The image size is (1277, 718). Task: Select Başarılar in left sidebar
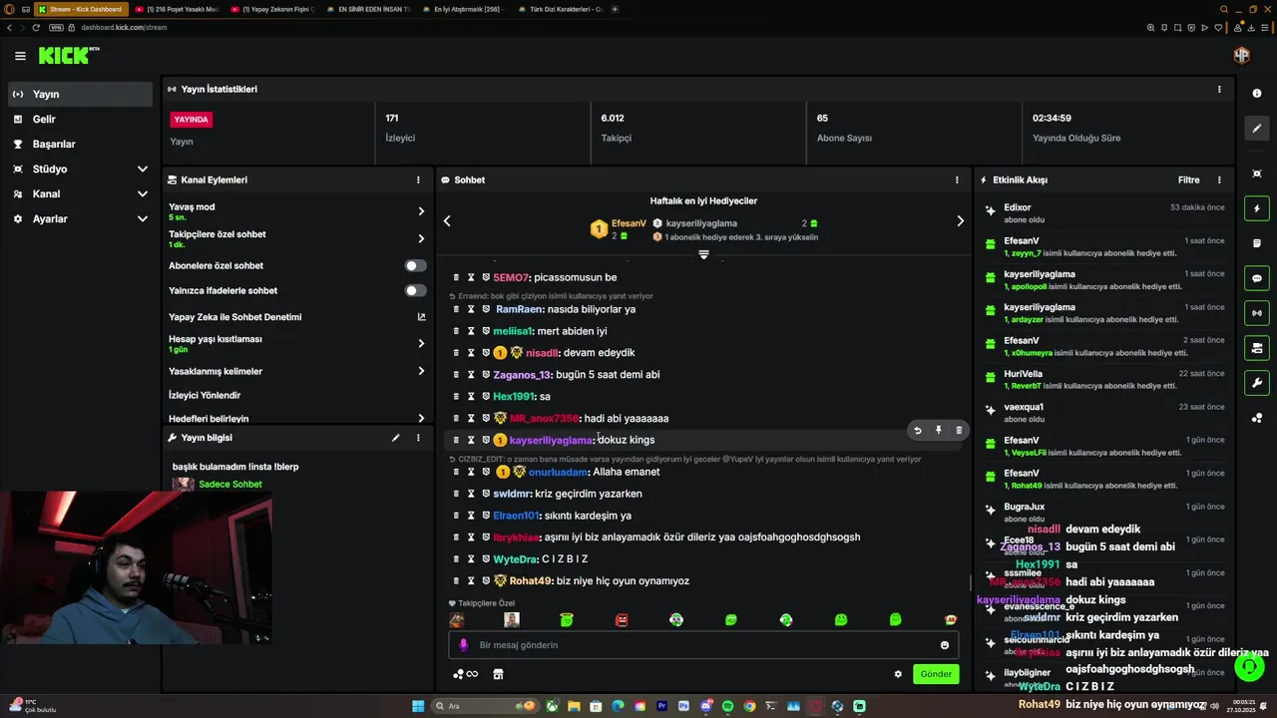point(80,144)
